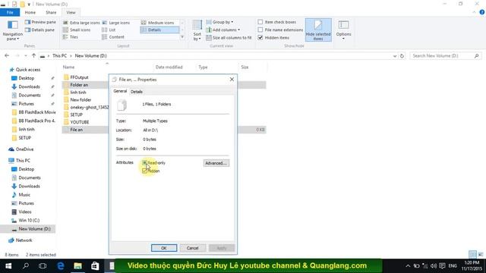Screen dimensions: 486x273
Task: Switch to the Home ribbon tab
Action: [30, 12]
